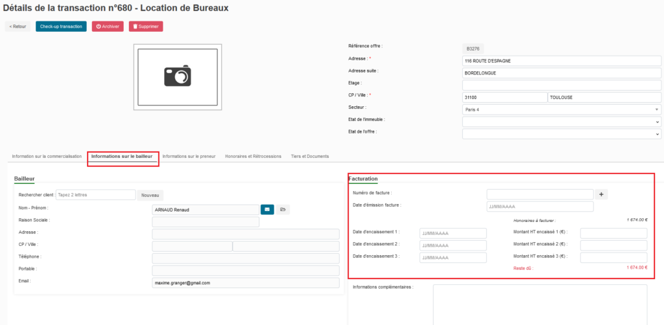
Task: Click the Check-up transaction button
Action: (61, 27)
